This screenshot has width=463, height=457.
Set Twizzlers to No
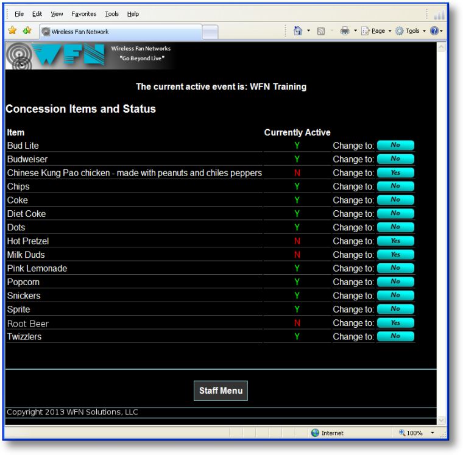[x=395, y=336]
